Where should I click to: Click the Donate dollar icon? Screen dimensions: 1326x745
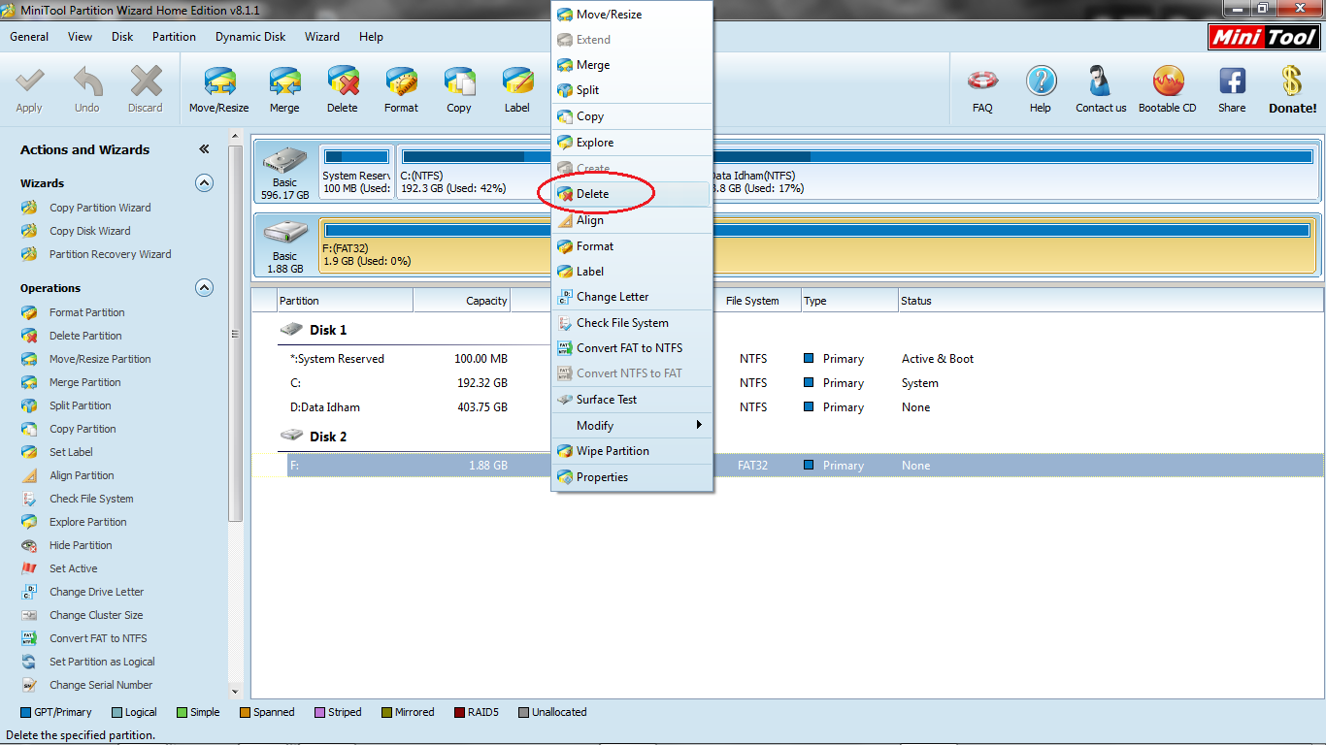1292,81
